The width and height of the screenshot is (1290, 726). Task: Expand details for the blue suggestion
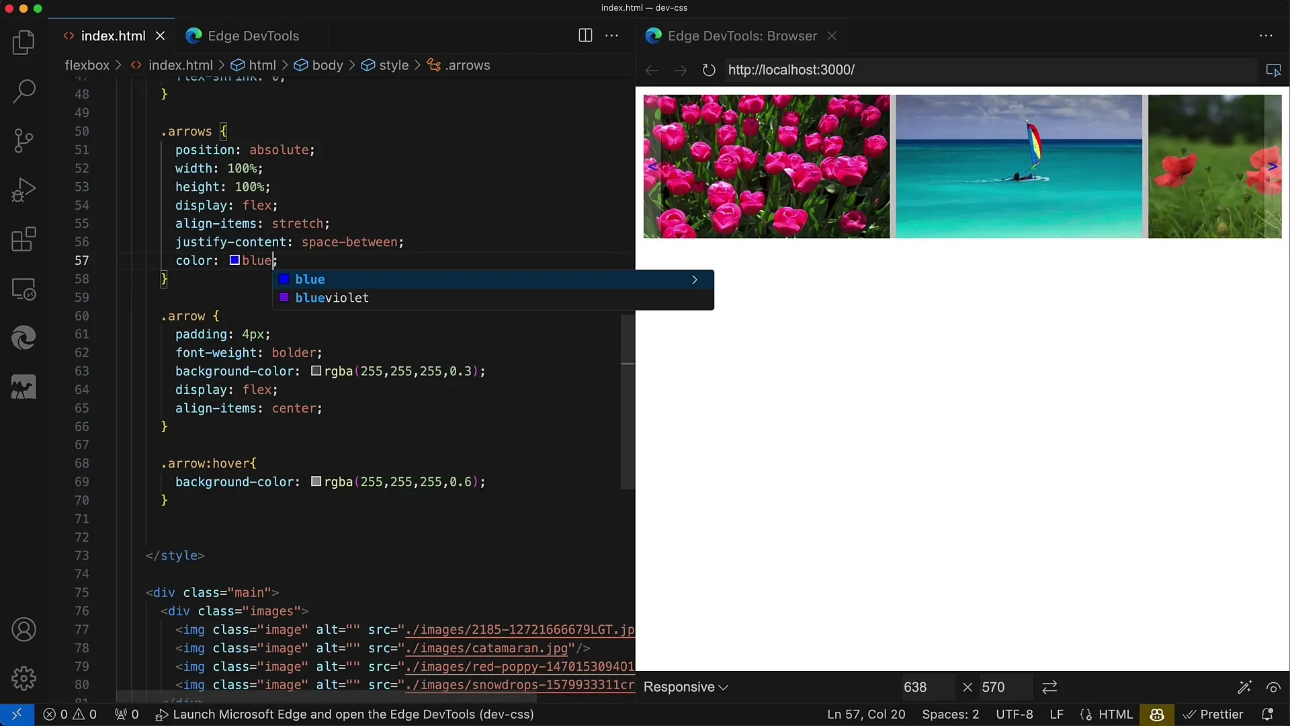695,280
